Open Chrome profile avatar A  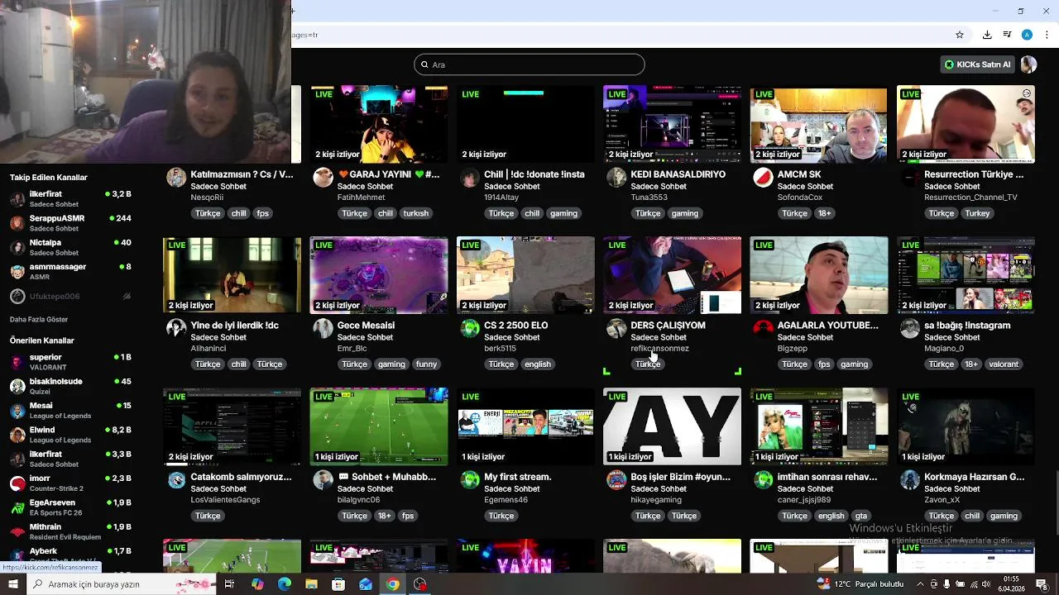click(x=1027, y=35)
